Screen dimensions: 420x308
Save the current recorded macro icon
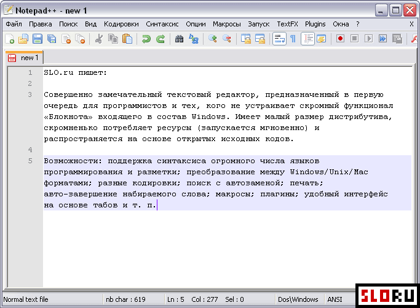tap(397, 39)
